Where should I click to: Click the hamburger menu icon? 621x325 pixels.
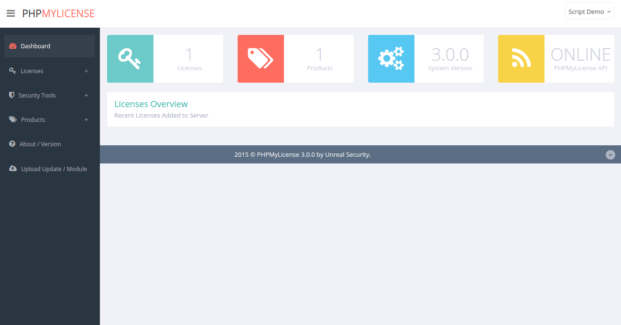[x=11, y=13]
